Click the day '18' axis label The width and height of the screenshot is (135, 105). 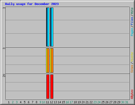click(75, 102)
